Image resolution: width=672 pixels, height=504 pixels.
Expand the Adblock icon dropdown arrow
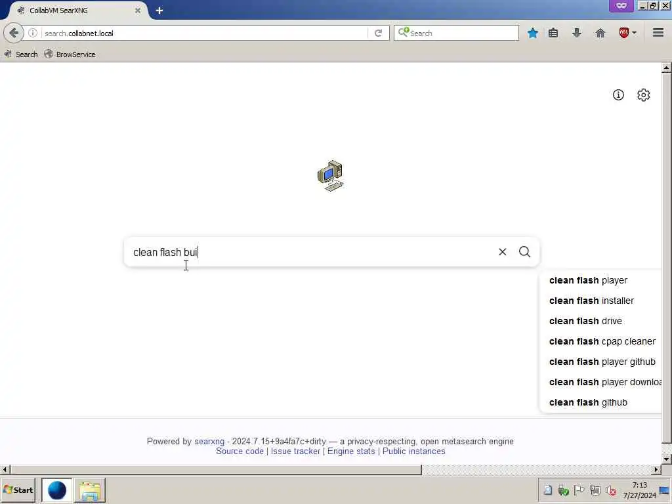[635, 33]
